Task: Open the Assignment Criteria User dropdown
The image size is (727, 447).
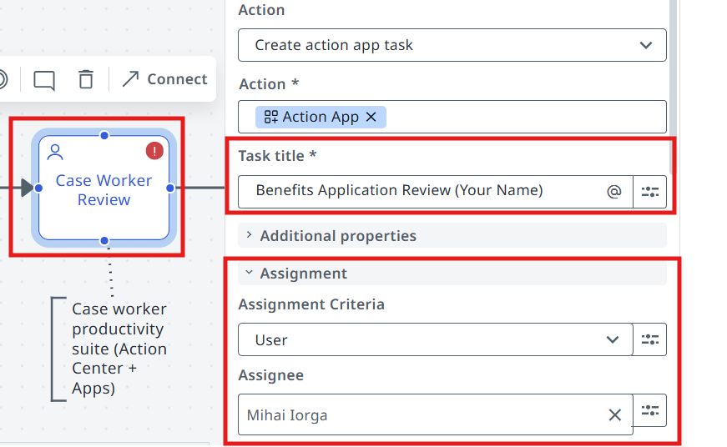Action: [x=436, y=339]
